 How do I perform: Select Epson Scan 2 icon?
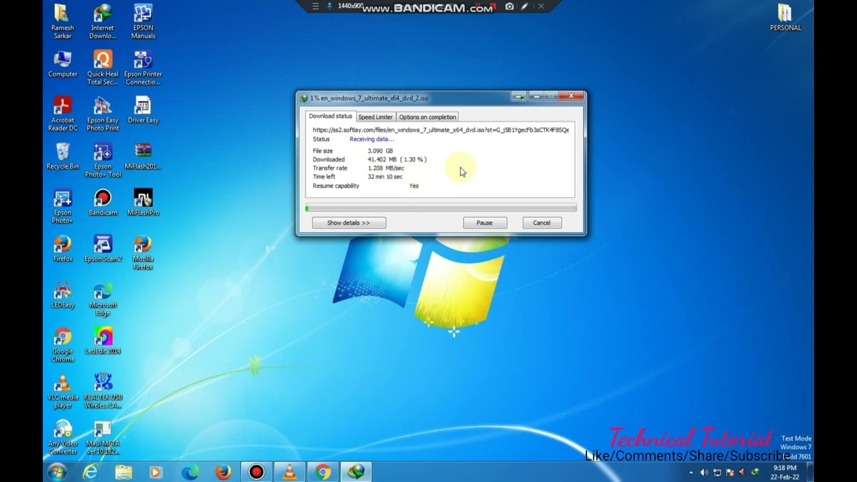click(102, 249)
